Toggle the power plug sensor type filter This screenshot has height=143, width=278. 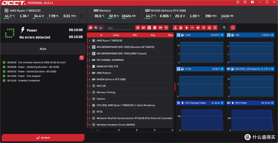point(187,27)
